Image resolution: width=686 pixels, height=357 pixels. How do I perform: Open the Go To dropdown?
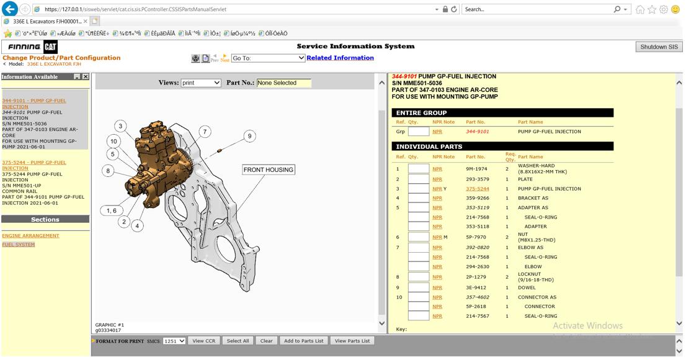[x=268, y=58]
